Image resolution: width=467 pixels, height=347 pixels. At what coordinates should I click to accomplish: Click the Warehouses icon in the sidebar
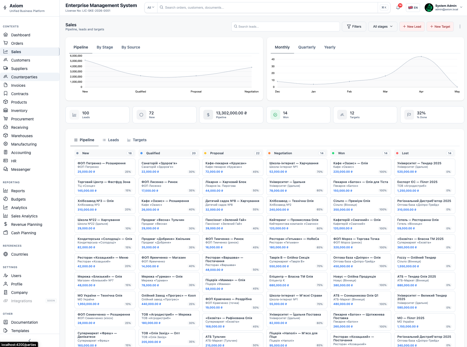tap(5, 136)
